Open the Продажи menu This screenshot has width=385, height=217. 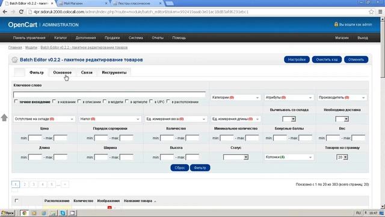[112, 37]
